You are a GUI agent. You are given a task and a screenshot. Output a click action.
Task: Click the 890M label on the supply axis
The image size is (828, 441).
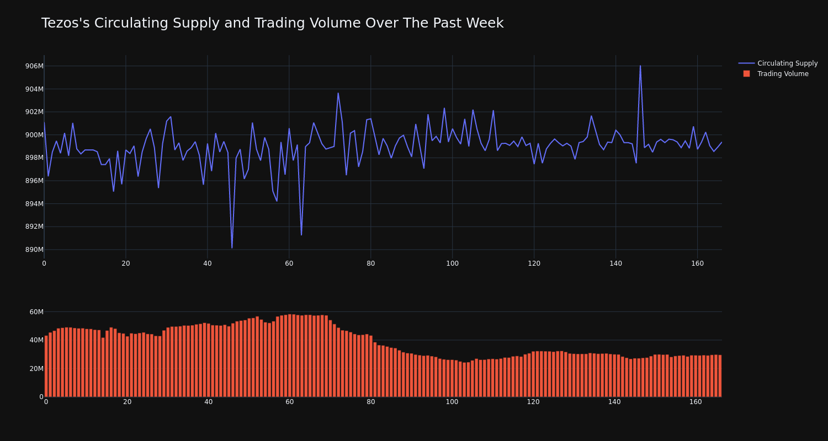pos(34,250)
